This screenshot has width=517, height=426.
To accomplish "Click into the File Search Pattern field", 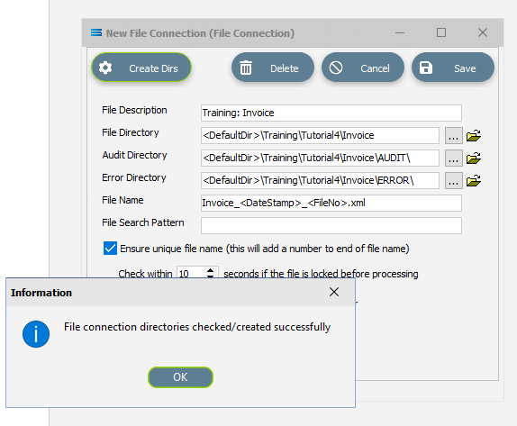I will [x=331, y=225].
